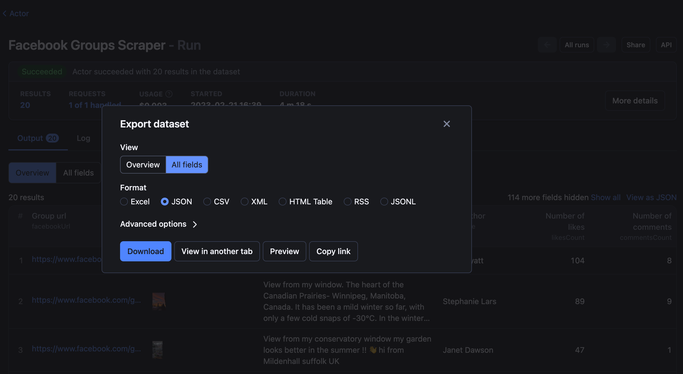683x374 pixels.
Task: Show all hidden fields
Action: coord(606,197)
